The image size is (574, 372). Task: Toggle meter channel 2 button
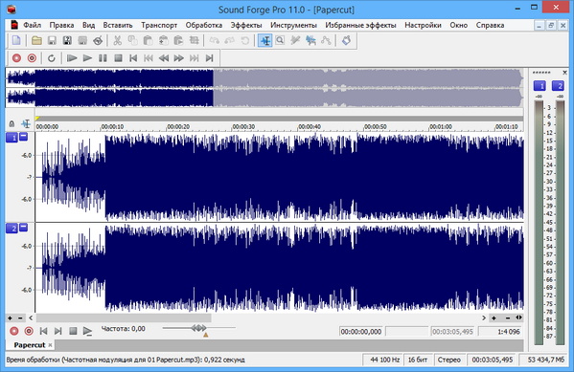(x=558, y=86)
